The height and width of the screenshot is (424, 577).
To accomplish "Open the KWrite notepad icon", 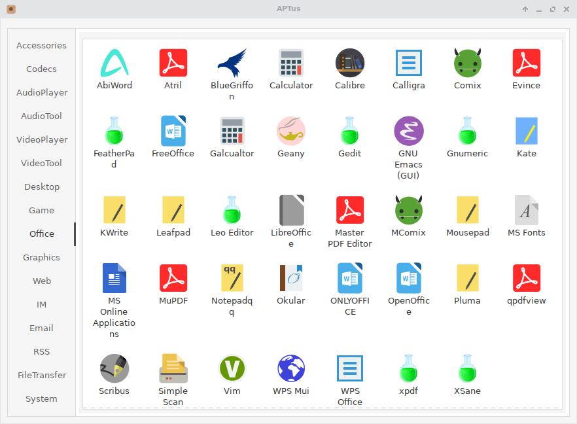I will pyautogui.click(x=114, y=210).
